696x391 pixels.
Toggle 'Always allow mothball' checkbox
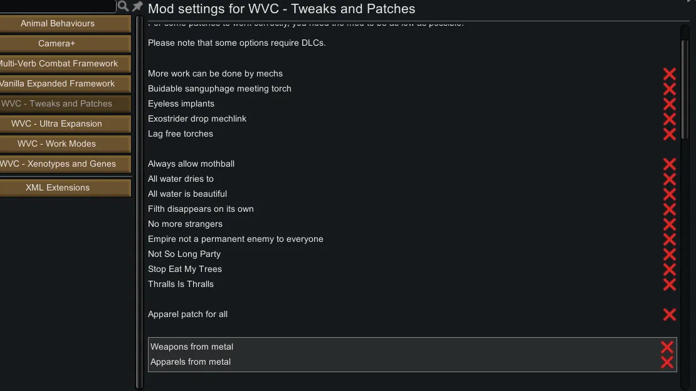669,164
